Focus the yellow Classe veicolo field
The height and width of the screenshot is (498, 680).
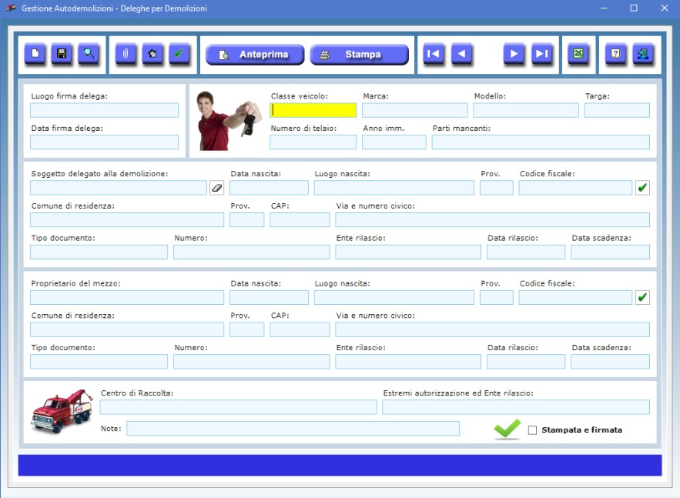pos(313,110)
